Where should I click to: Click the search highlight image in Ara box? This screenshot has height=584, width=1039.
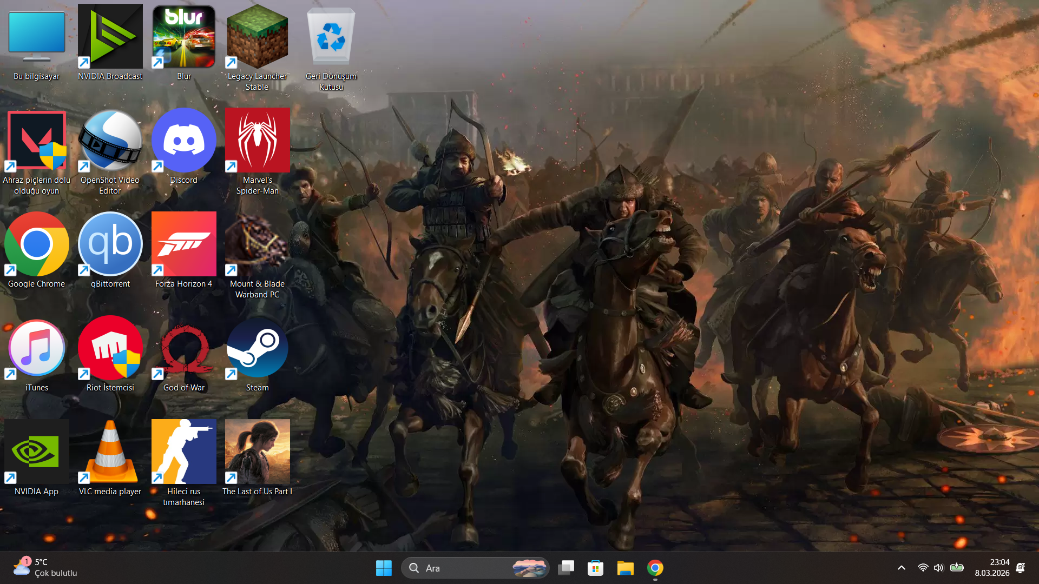529,568
